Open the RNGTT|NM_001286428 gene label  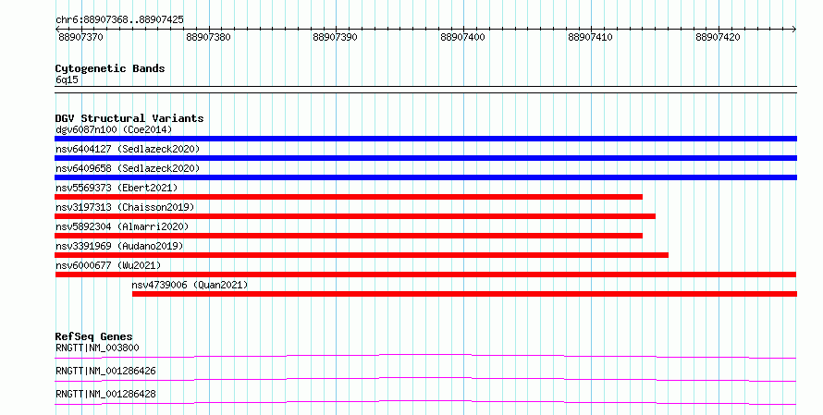coord(105,394)
